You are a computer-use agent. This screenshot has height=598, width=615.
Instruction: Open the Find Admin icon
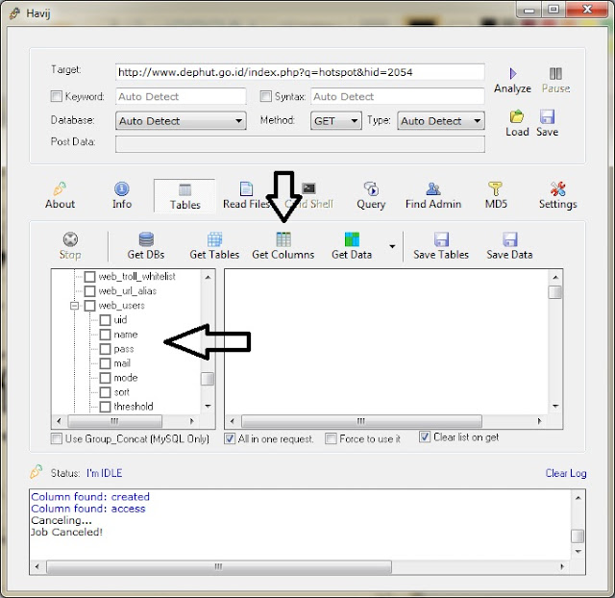point(433,188)
